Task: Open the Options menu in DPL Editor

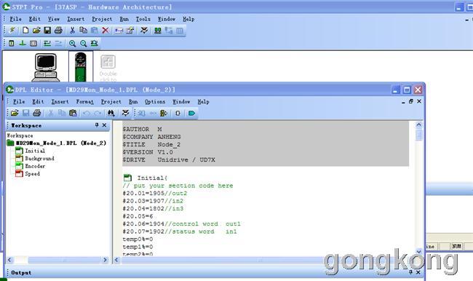Action: click(155, 102)
